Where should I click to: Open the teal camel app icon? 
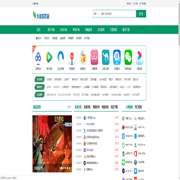(105, 57)
